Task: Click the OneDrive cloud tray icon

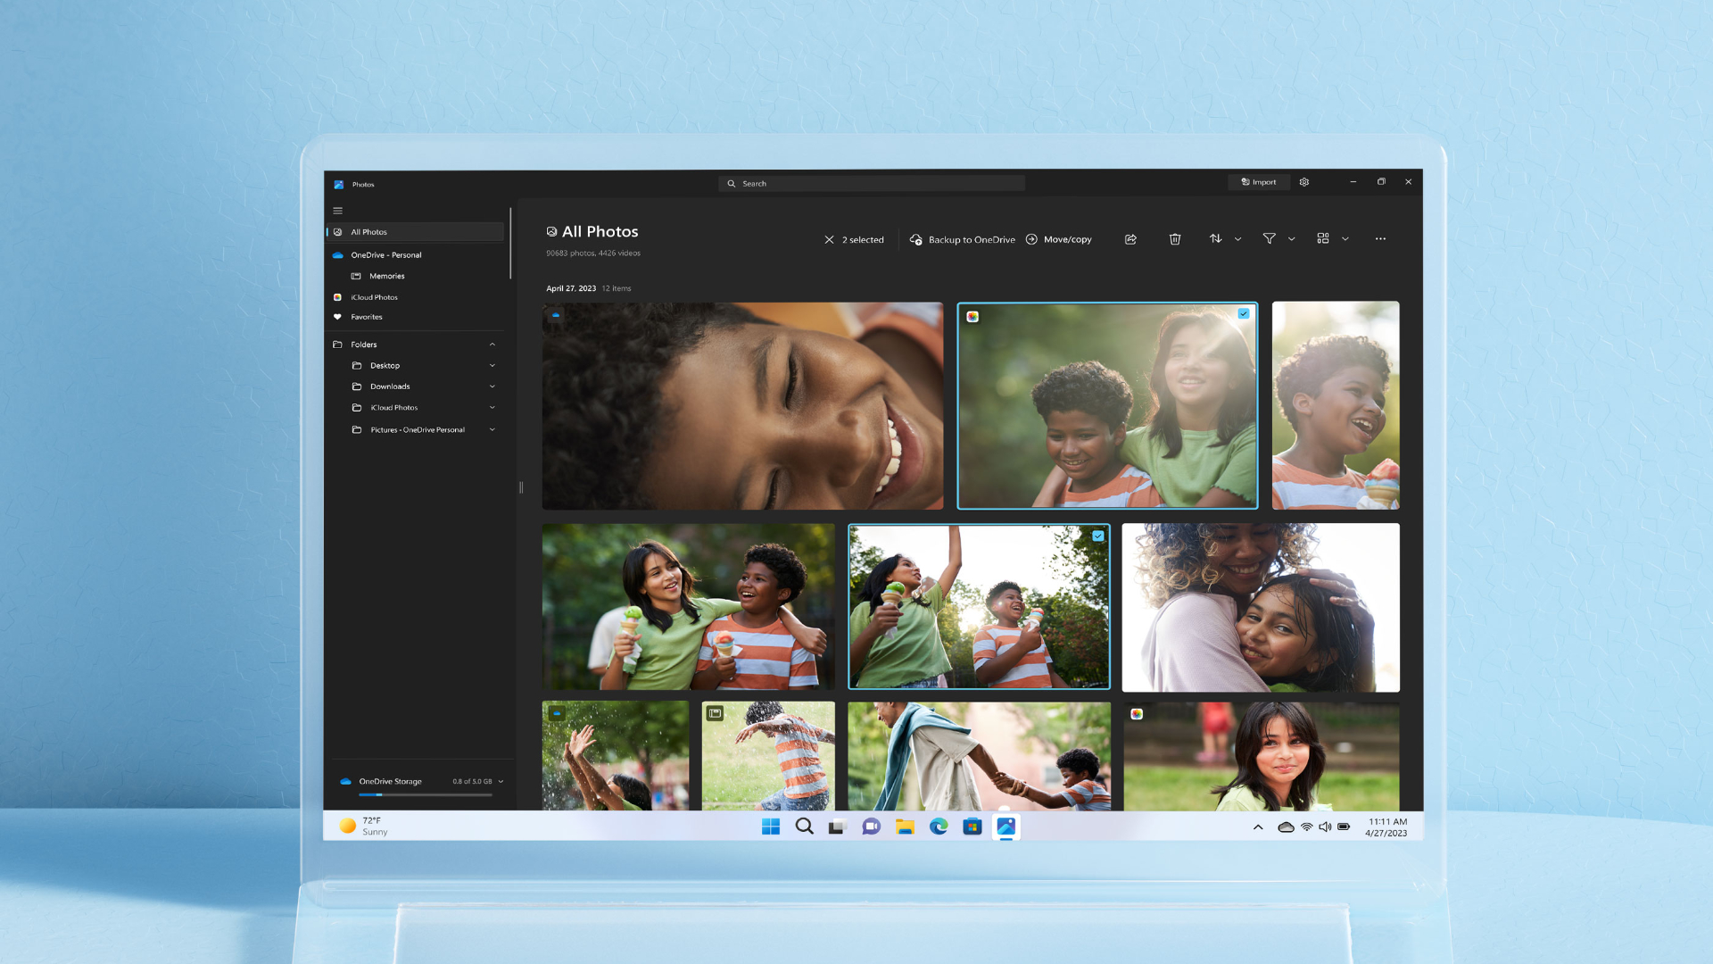Action: coord(1286,827)
